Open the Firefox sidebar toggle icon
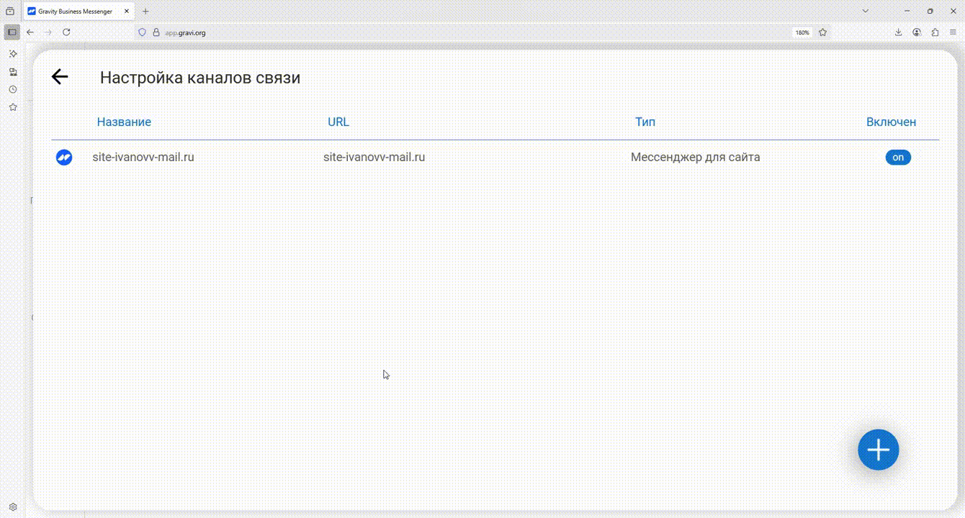The width and height of the screenshot is (965, 518). (12, 32)
